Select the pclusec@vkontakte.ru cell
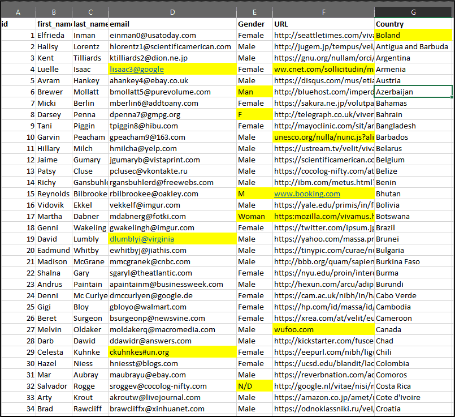455x417 pixels. tap(172, 171)
